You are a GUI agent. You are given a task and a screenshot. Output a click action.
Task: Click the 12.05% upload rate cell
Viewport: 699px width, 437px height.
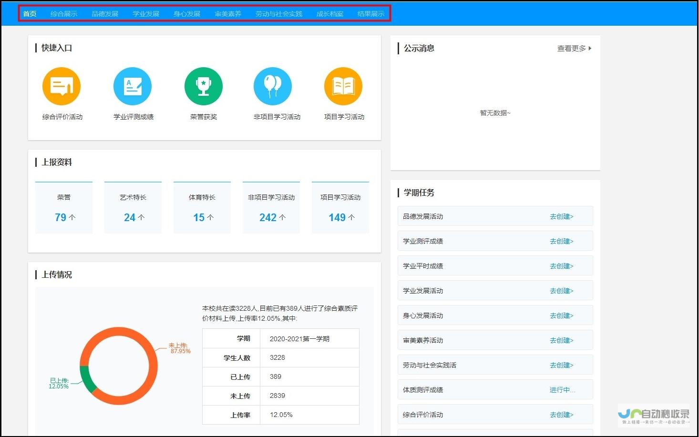pos(309,415)
